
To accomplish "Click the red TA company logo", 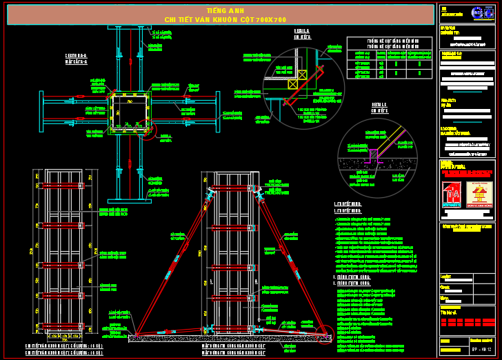I will [452, 194].
